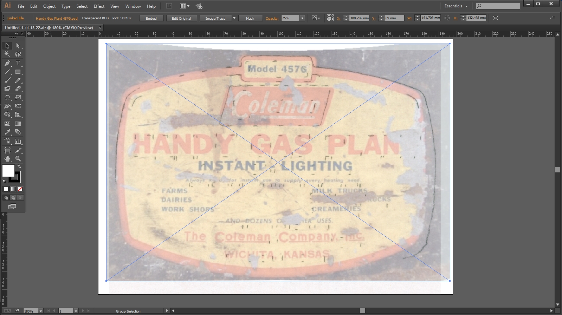Screen dimensions: 562x315
Task: Click the white Fill color swatch
Action: point(8,171)
